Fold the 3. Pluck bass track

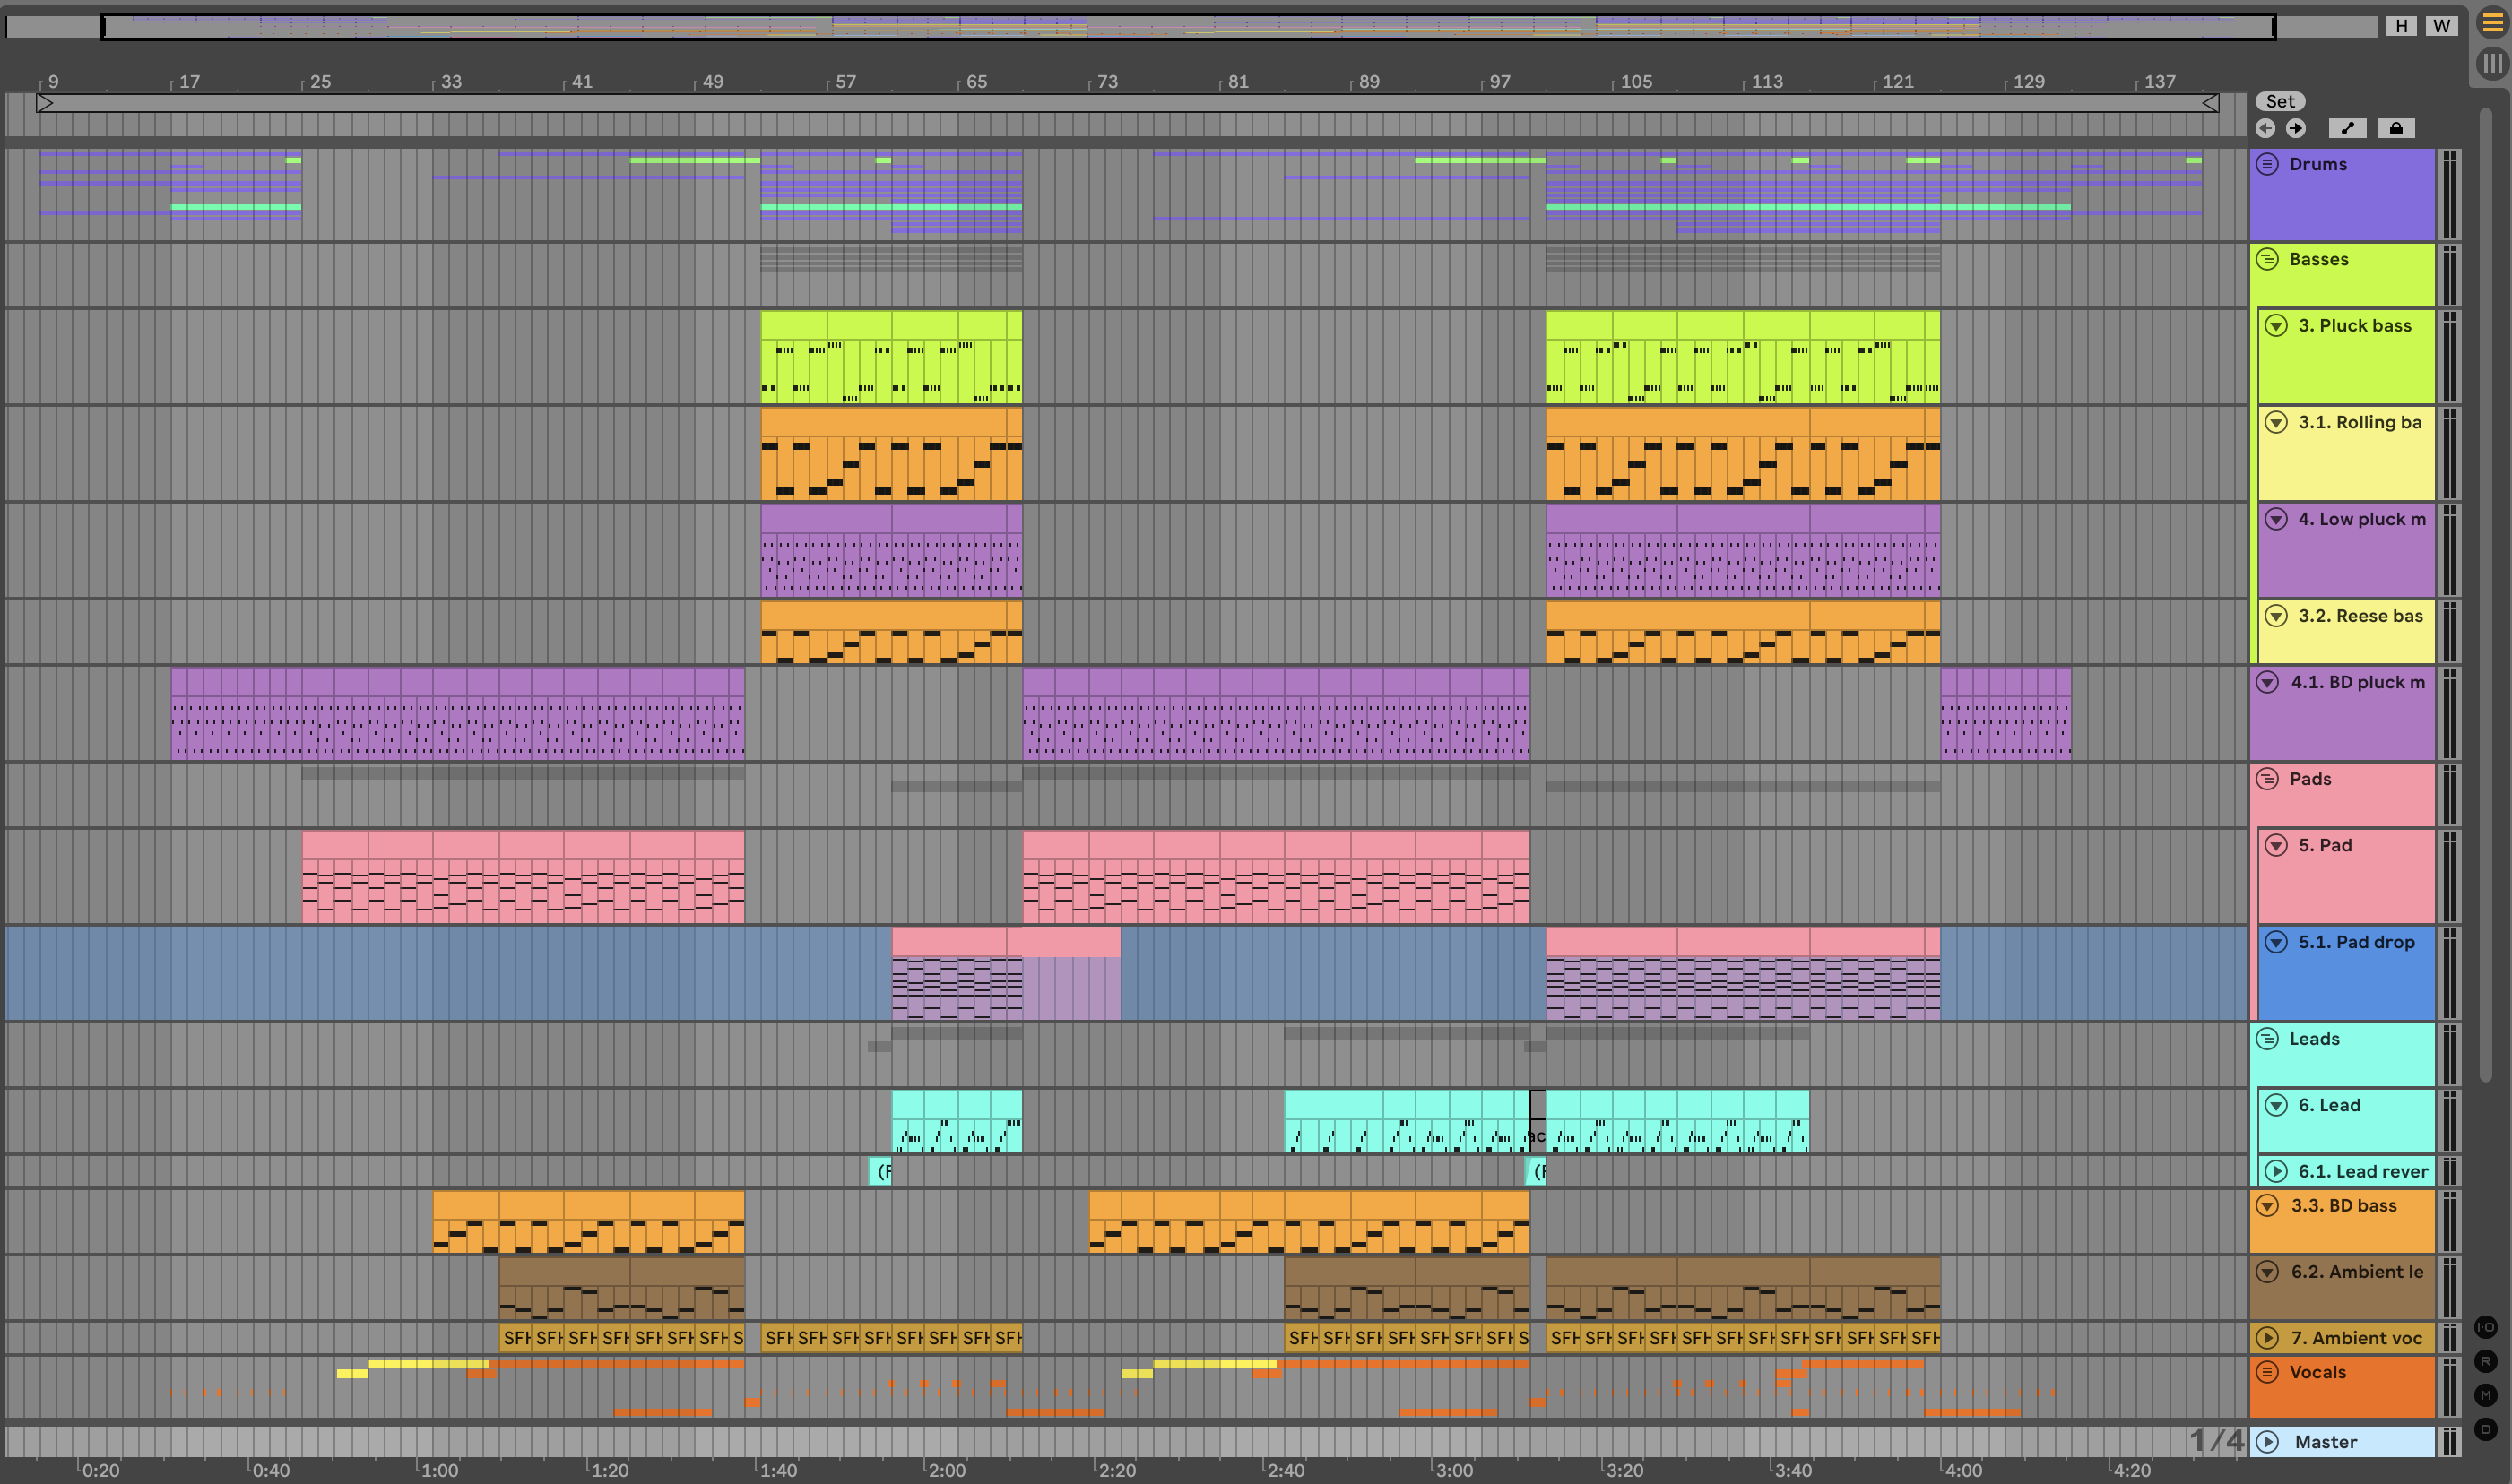[2276, 326]
